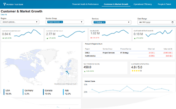Remove the Project Services filter tag
The height and width of the screenshot is (109, 176).
[61, 22]
